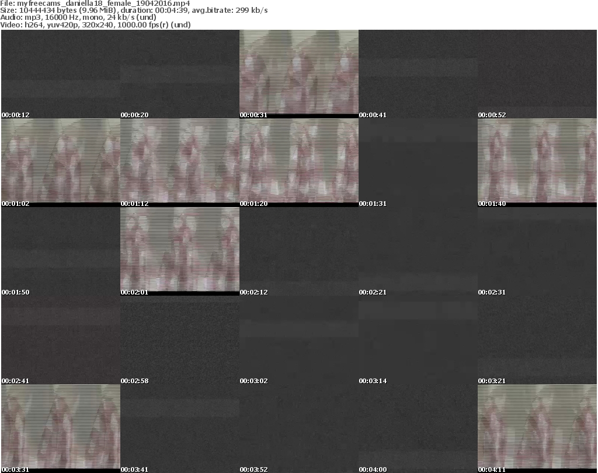Select the thumbnail frame stamped 00:02:12
The width and height of the screenshot is (598, 473).
point(299,251)
